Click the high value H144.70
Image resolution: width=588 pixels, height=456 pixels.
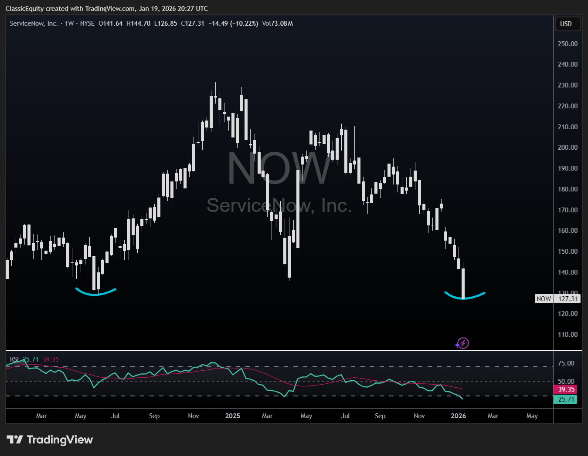138,23
